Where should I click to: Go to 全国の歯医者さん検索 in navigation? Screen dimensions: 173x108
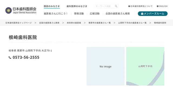pos(118,13)
